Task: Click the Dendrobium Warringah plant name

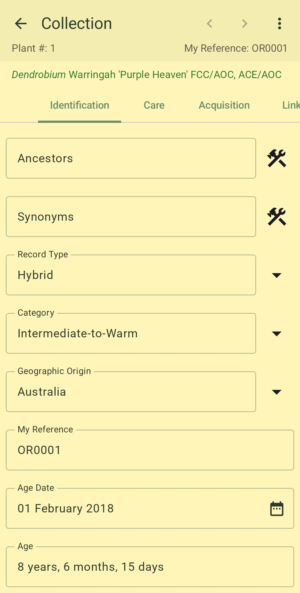Action: click(x=147, y=74)
